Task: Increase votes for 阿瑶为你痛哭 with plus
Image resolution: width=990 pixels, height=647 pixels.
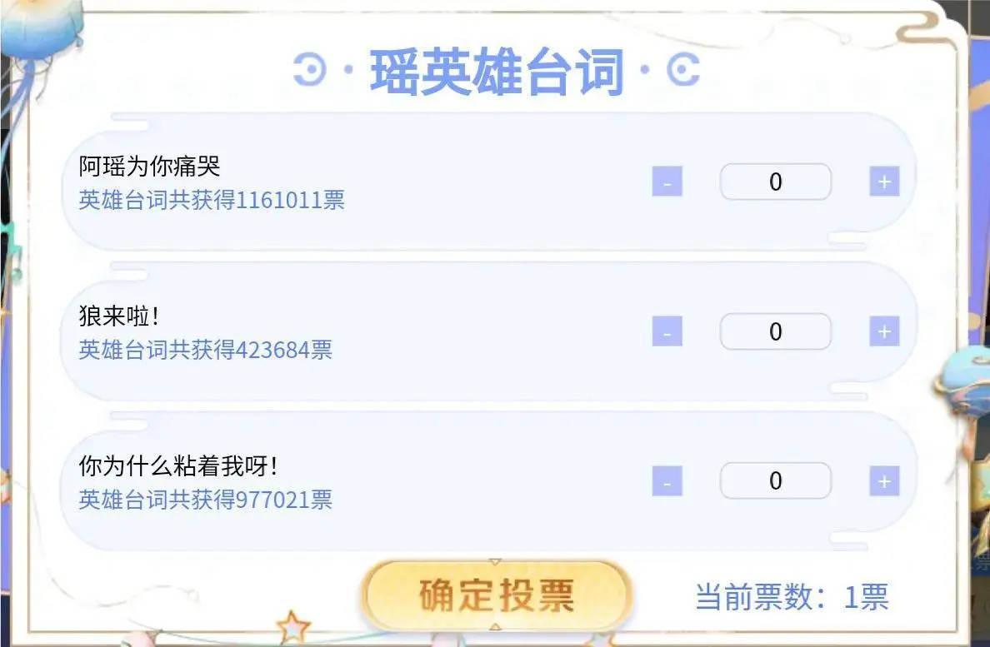Action: [x=884, y=182]
